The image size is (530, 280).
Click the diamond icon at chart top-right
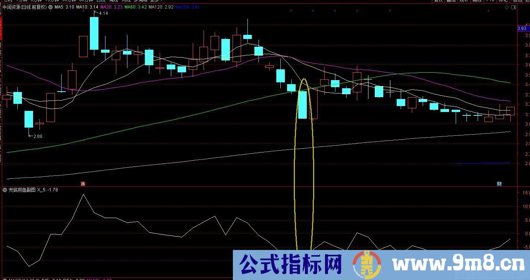pos(507,7)
